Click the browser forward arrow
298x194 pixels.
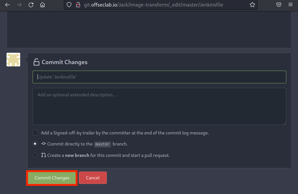coord(19,5)
